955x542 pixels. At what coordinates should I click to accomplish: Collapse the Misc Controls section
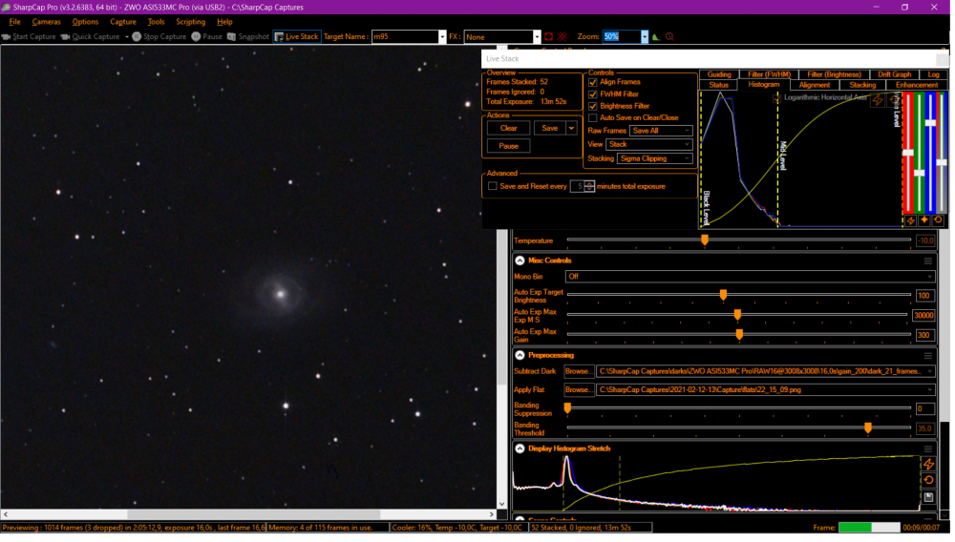(520, 261)
